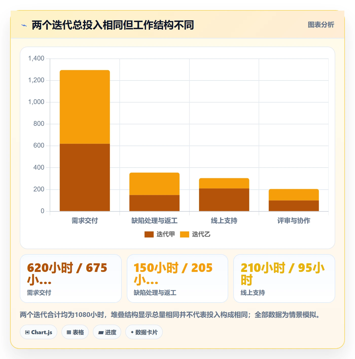
Task: Click the 迭代甲 segment of 评审与协作 bar
Action: pos(294,206)
